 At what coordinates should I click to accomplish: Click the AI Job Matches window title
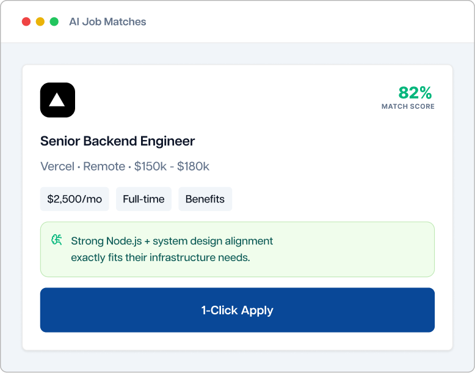click(x=107, y=22)
